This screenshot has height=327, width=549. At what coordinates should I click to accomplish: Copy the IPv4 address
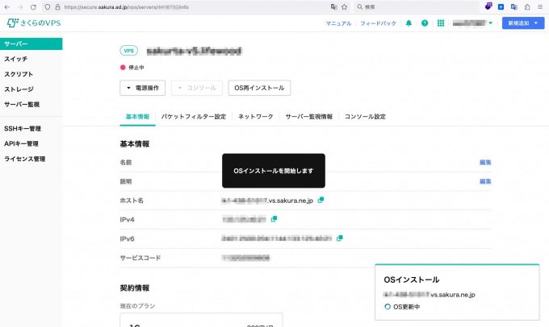[x=274, y=218]
